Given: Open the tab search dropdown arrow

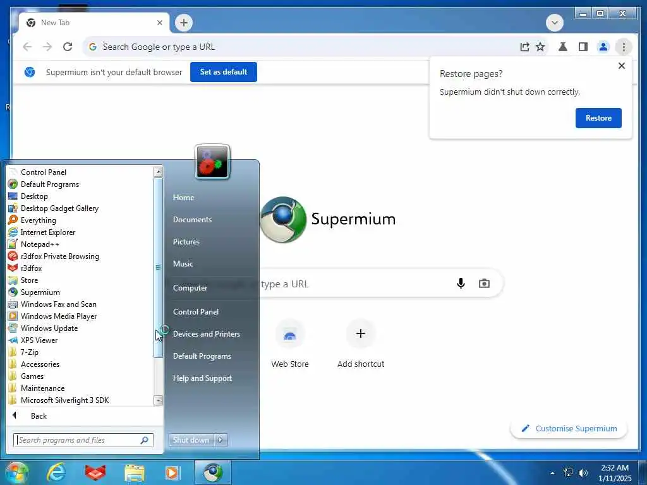Looking at the screenshot, I should point(555,23).
